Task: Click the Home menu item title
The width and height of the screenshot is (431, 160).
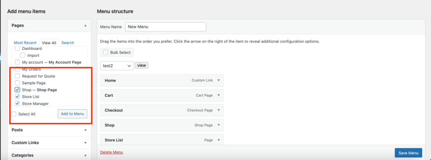Action: tap(110, 80)
